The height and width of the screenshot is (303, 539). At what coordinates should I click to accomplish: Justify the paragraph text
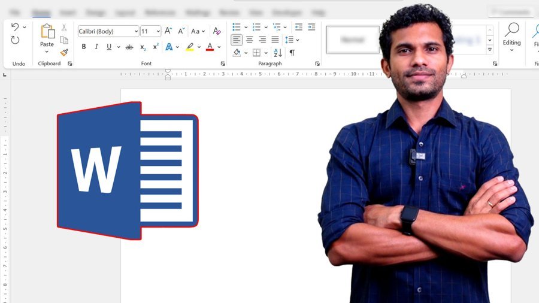point(275,40)
